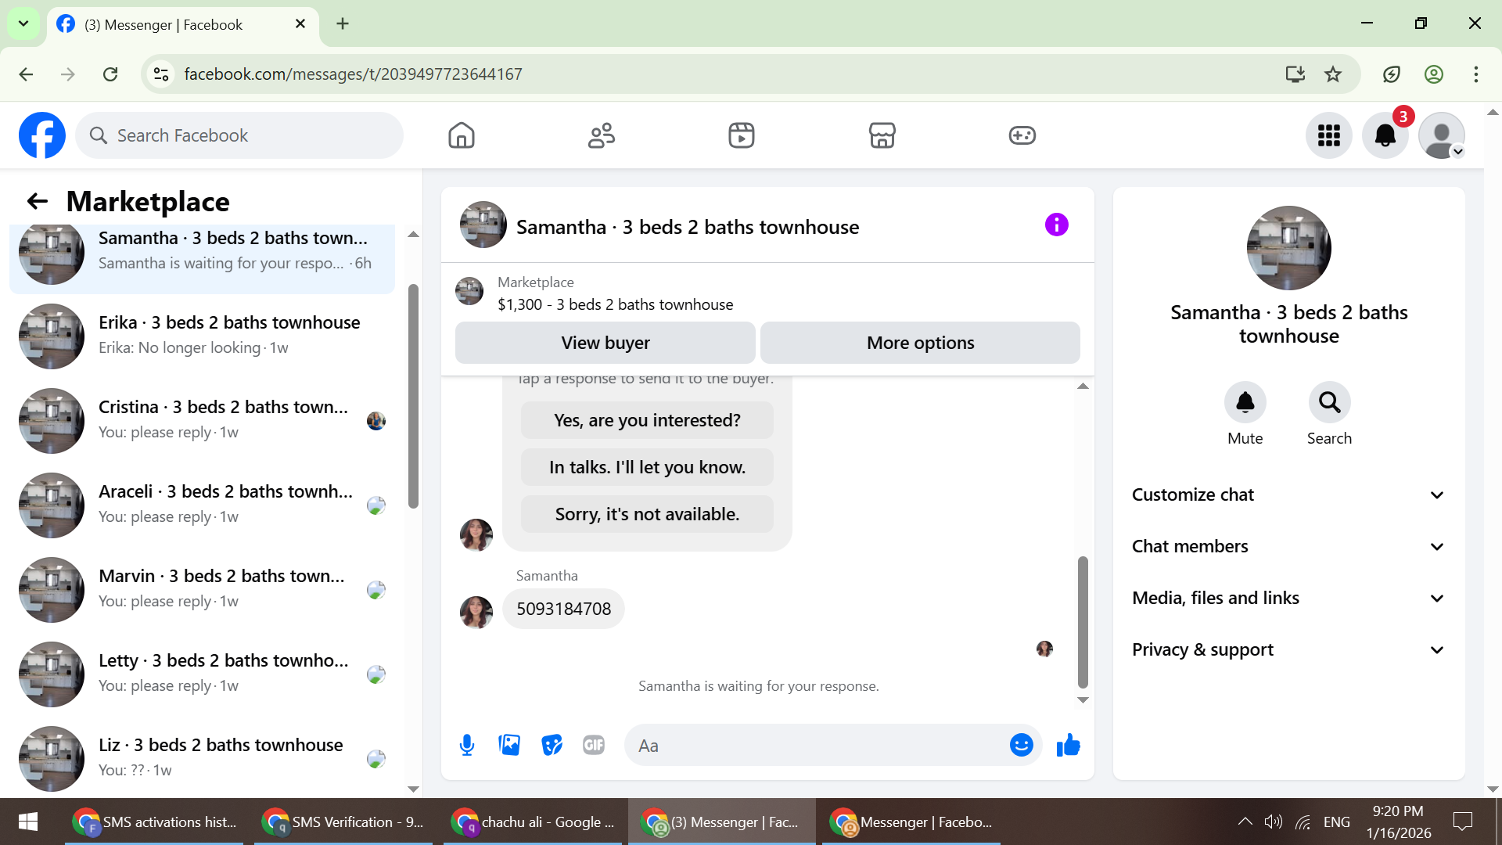Open the emoji picker in message box
Screen dimensions: 1502x845
1021,745
